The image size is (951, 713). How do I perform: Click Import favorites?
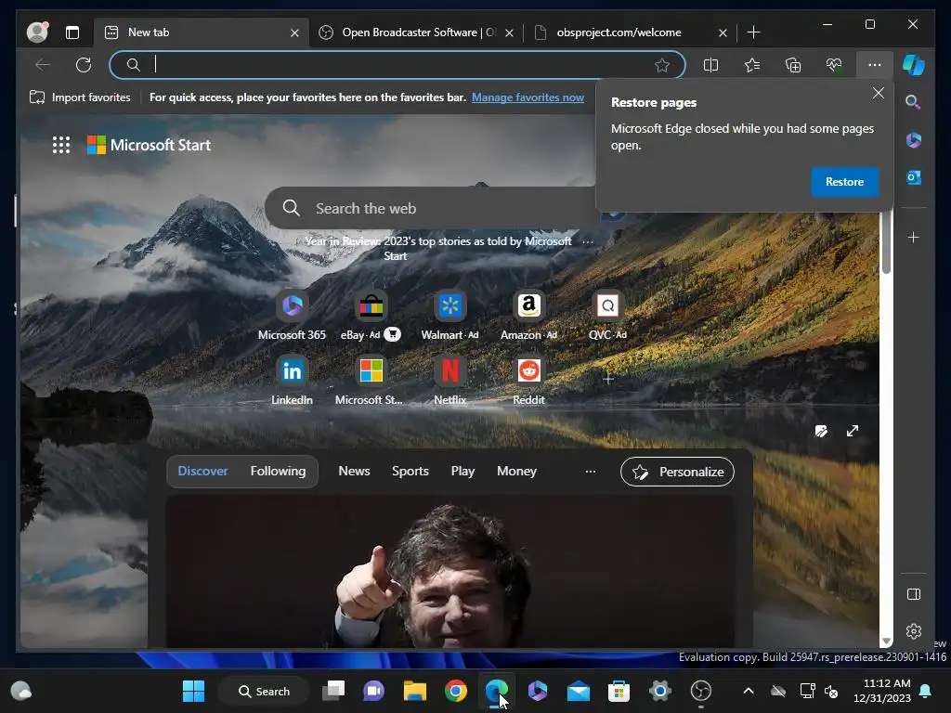[x=80, y=97]
